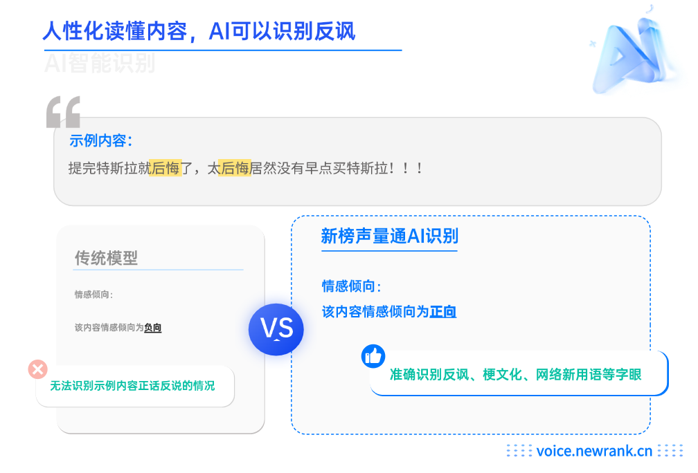Select the 传统模型 heading
The image size is (698, 473).
106,258
